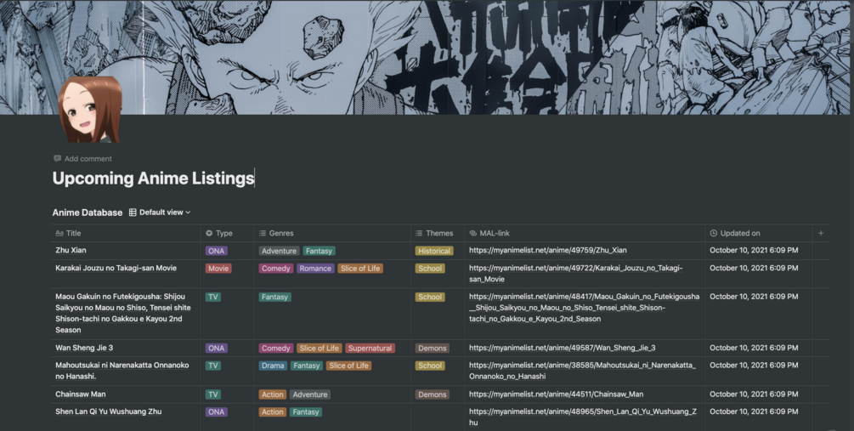Expand the Default view dropdown chevron
This screenshot has height=431, width=854.
[x=188, y=213]
